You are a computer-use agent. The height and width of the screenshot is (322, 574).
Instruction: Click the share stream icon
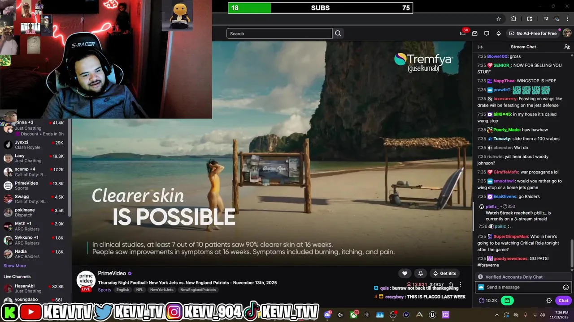(451, 284)
